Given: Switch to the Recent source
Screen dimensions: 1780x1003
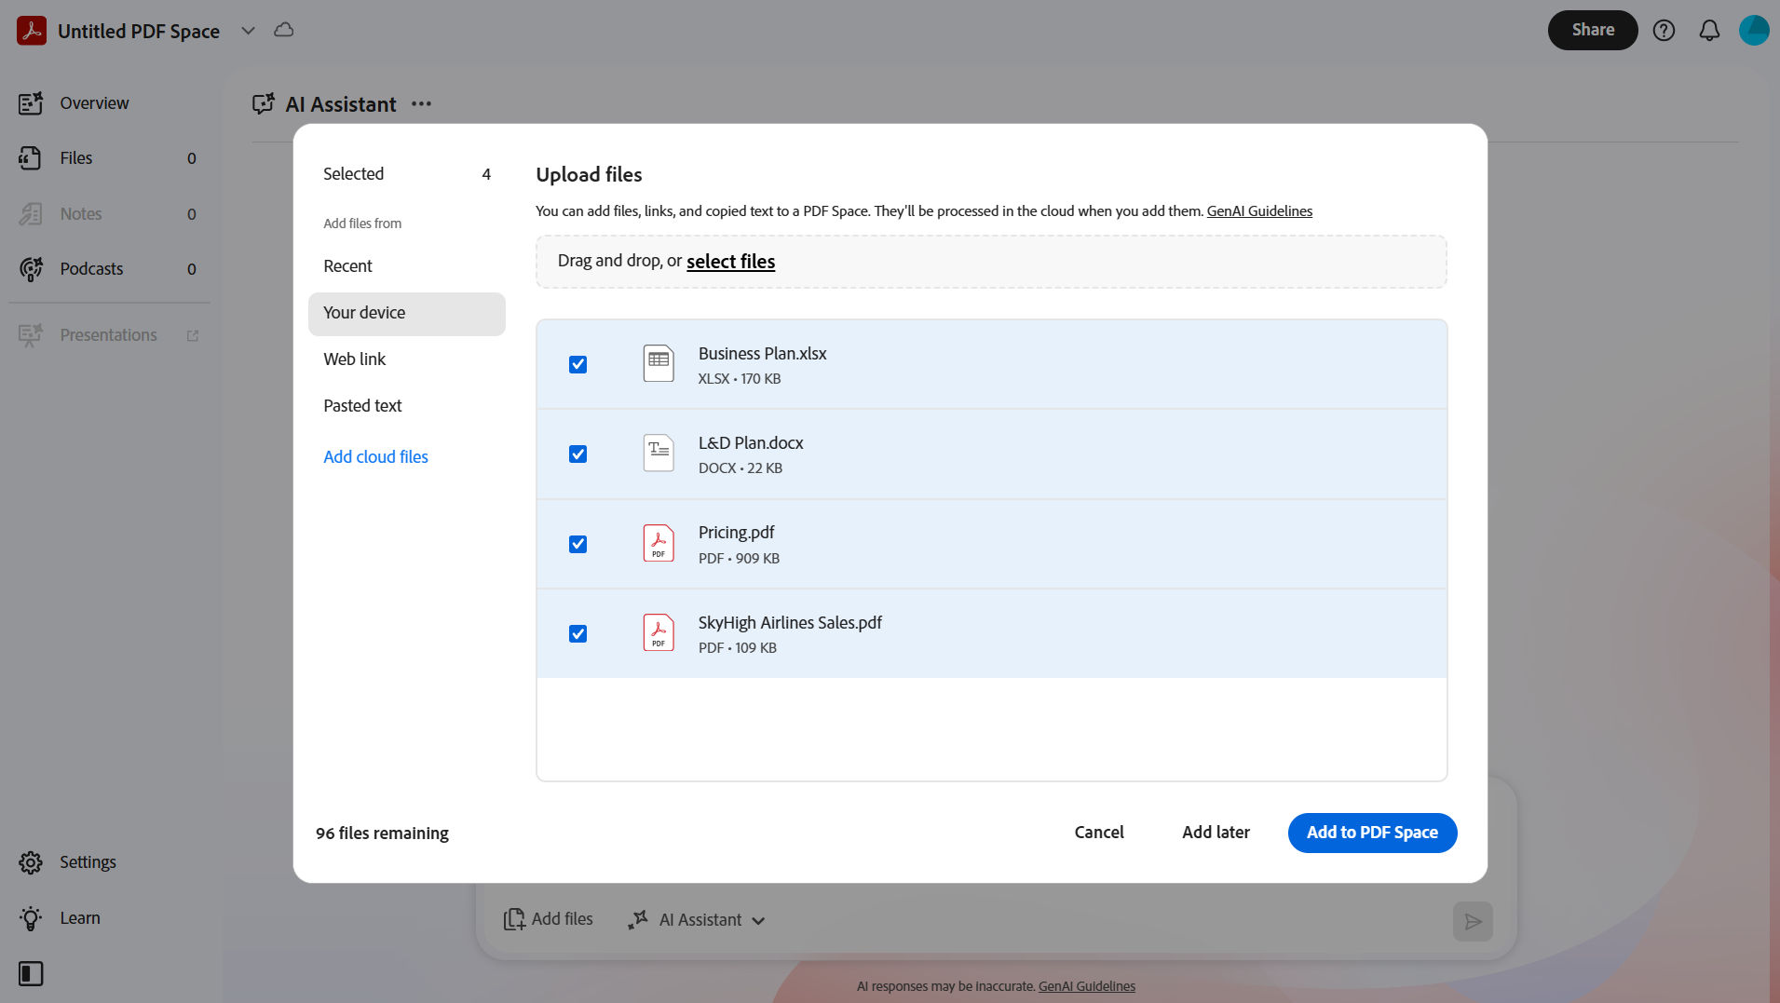Looking at the screenshot, I should pos(407,266).
